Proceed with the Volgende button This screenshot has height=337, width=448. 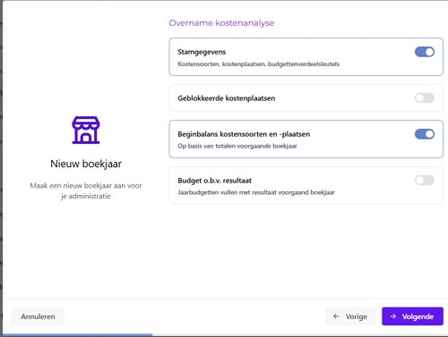tap(412, 316)
